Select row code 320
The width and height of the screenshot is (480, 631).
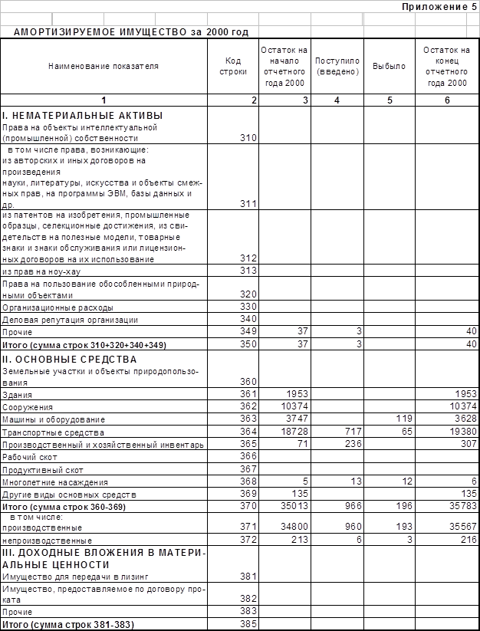[248, 294]
